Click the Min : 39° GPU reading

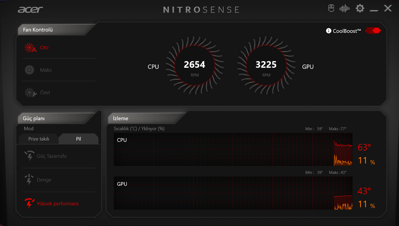click(314, 173)
